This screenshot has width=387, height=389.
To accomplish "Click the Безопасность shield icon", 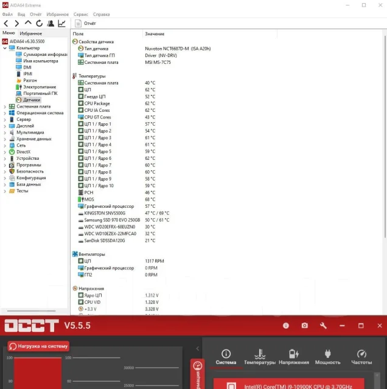I will [x=12, y=171].
